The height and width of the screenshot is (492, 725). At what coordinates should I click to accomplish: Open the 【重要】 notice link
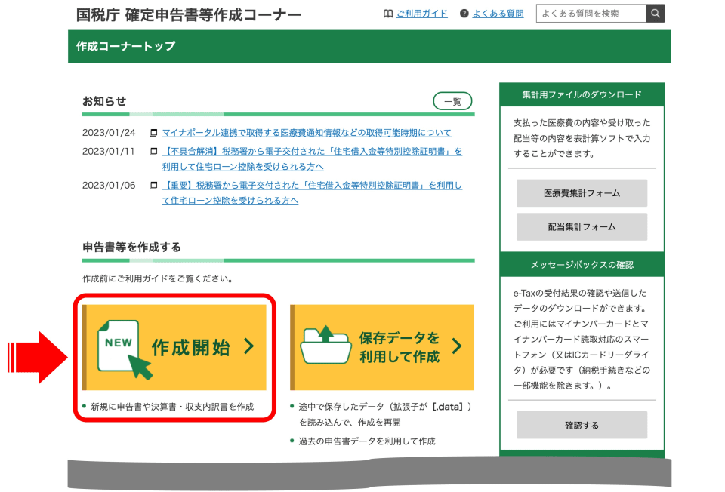click(x=312, y=193)
